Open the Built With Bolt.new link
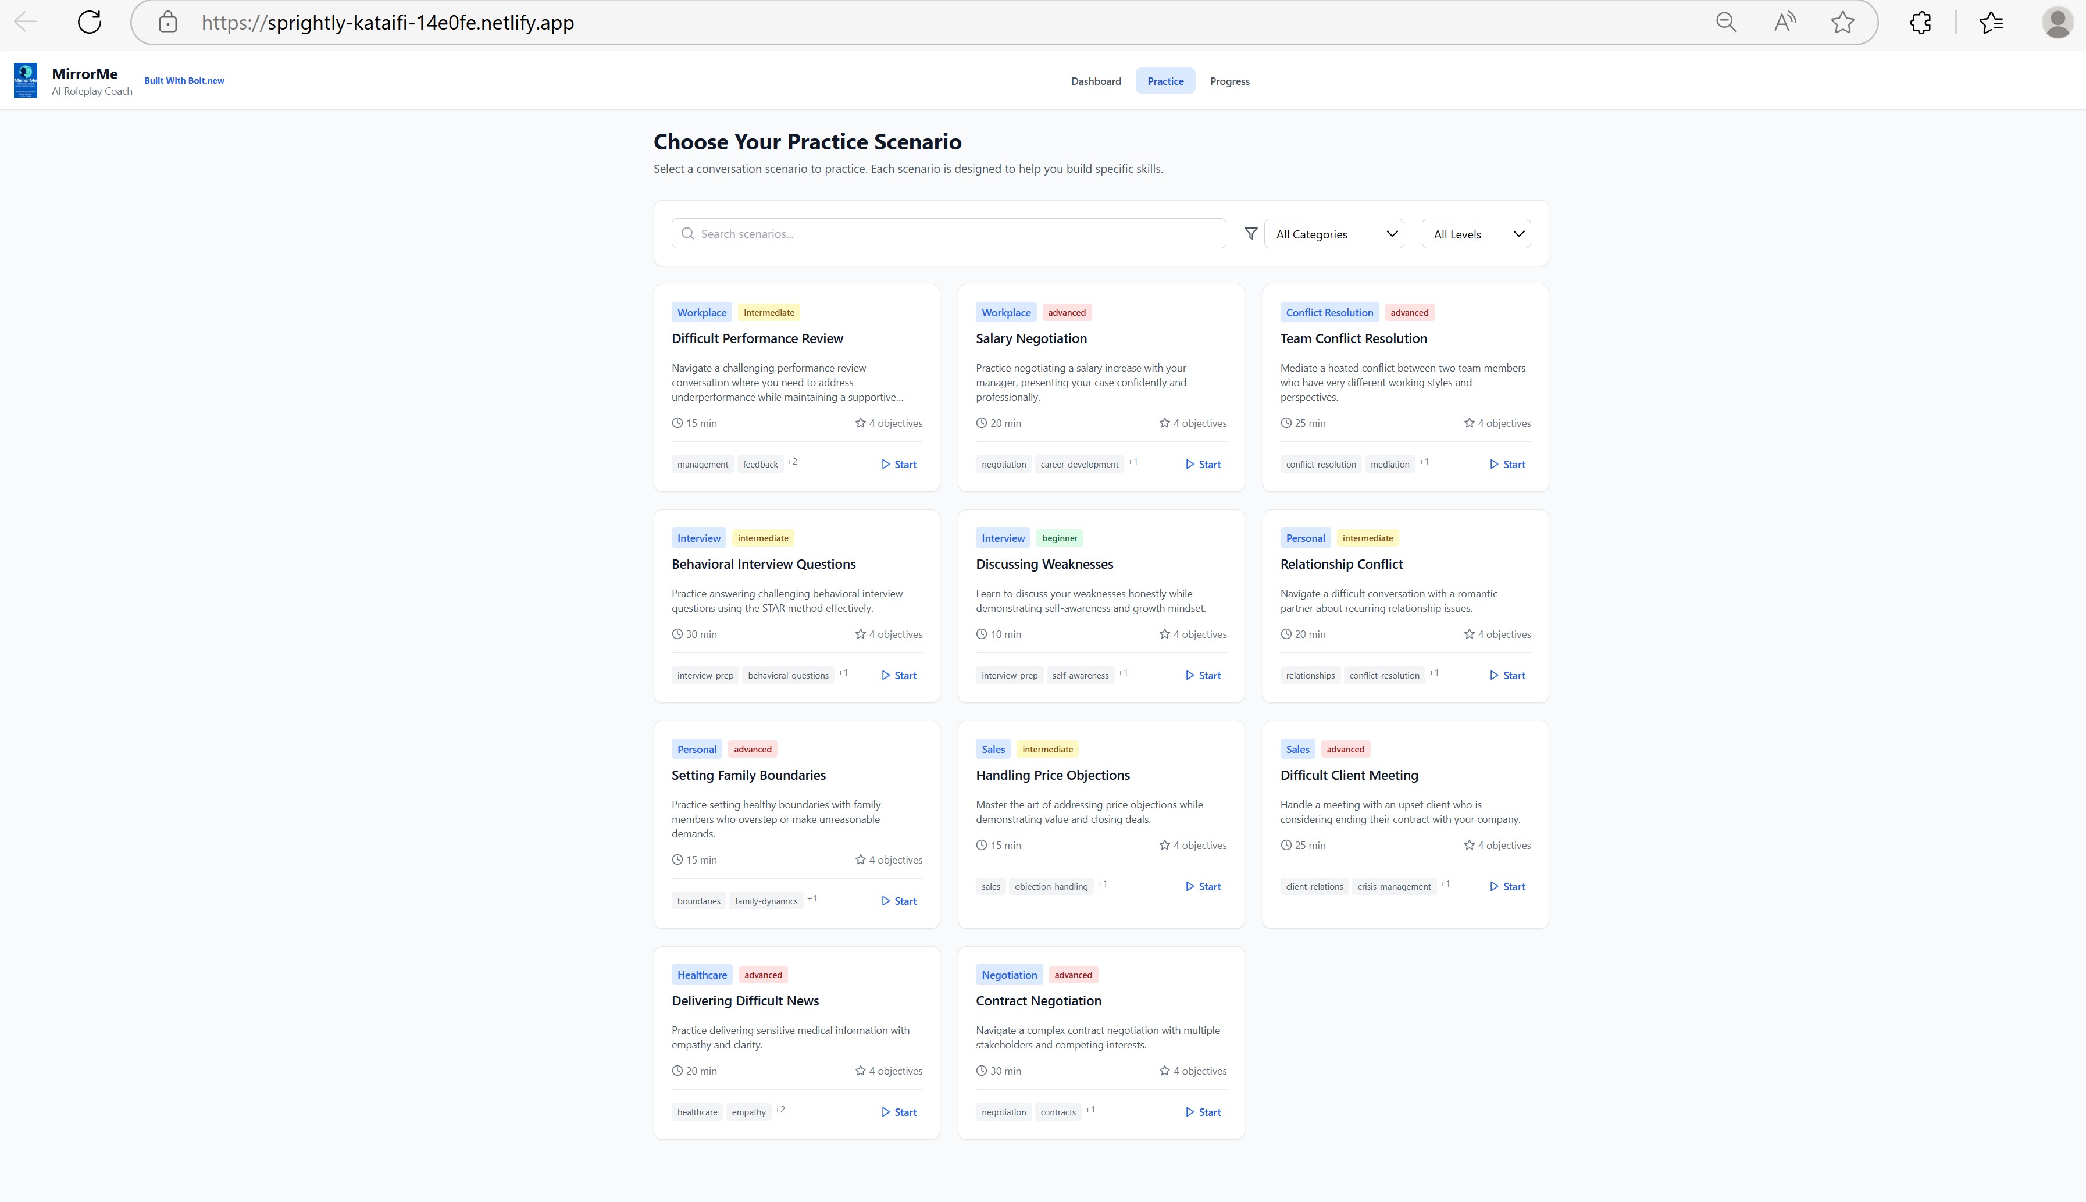2086x1202 pixels. click(184, 81)
